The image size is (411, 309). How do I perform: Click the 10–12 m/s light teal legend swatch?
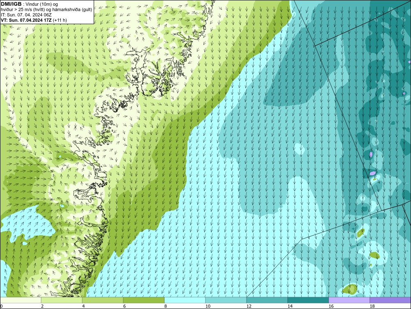(x=226, y=300)
